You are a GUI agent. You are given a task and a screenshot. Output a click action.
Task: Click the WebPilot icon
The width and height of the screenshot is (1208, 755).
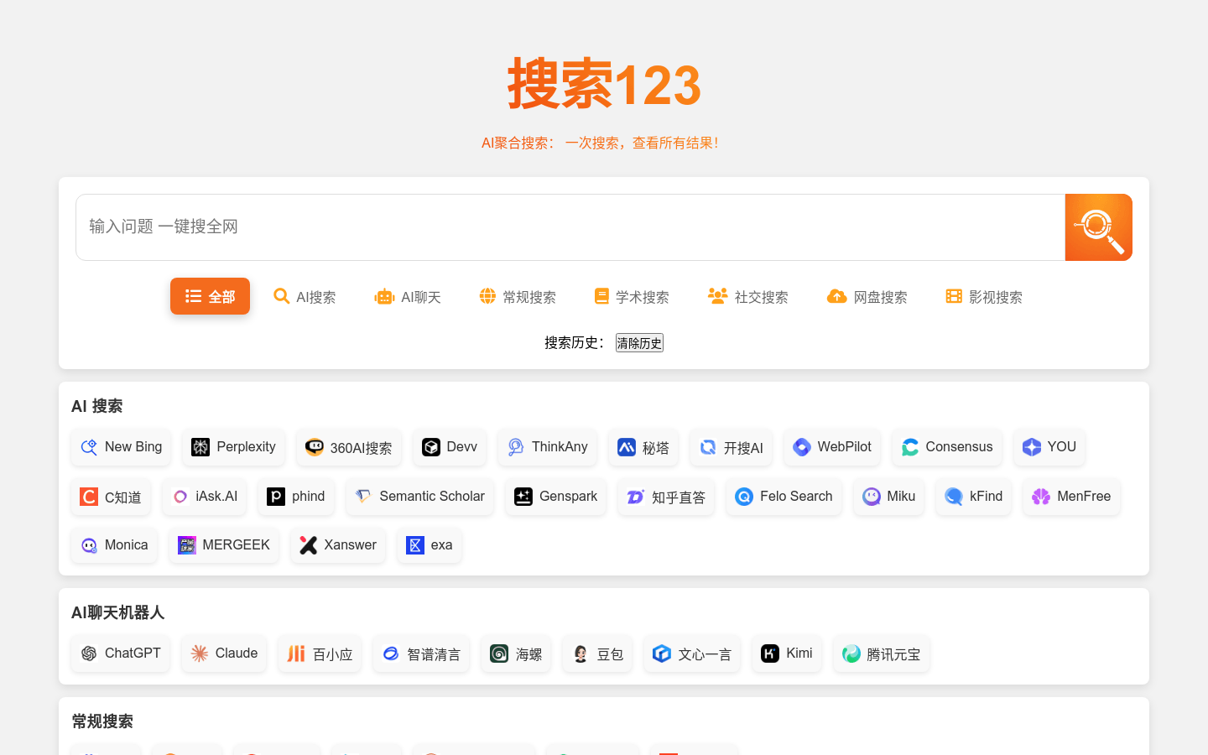click(x=802, y=447)
